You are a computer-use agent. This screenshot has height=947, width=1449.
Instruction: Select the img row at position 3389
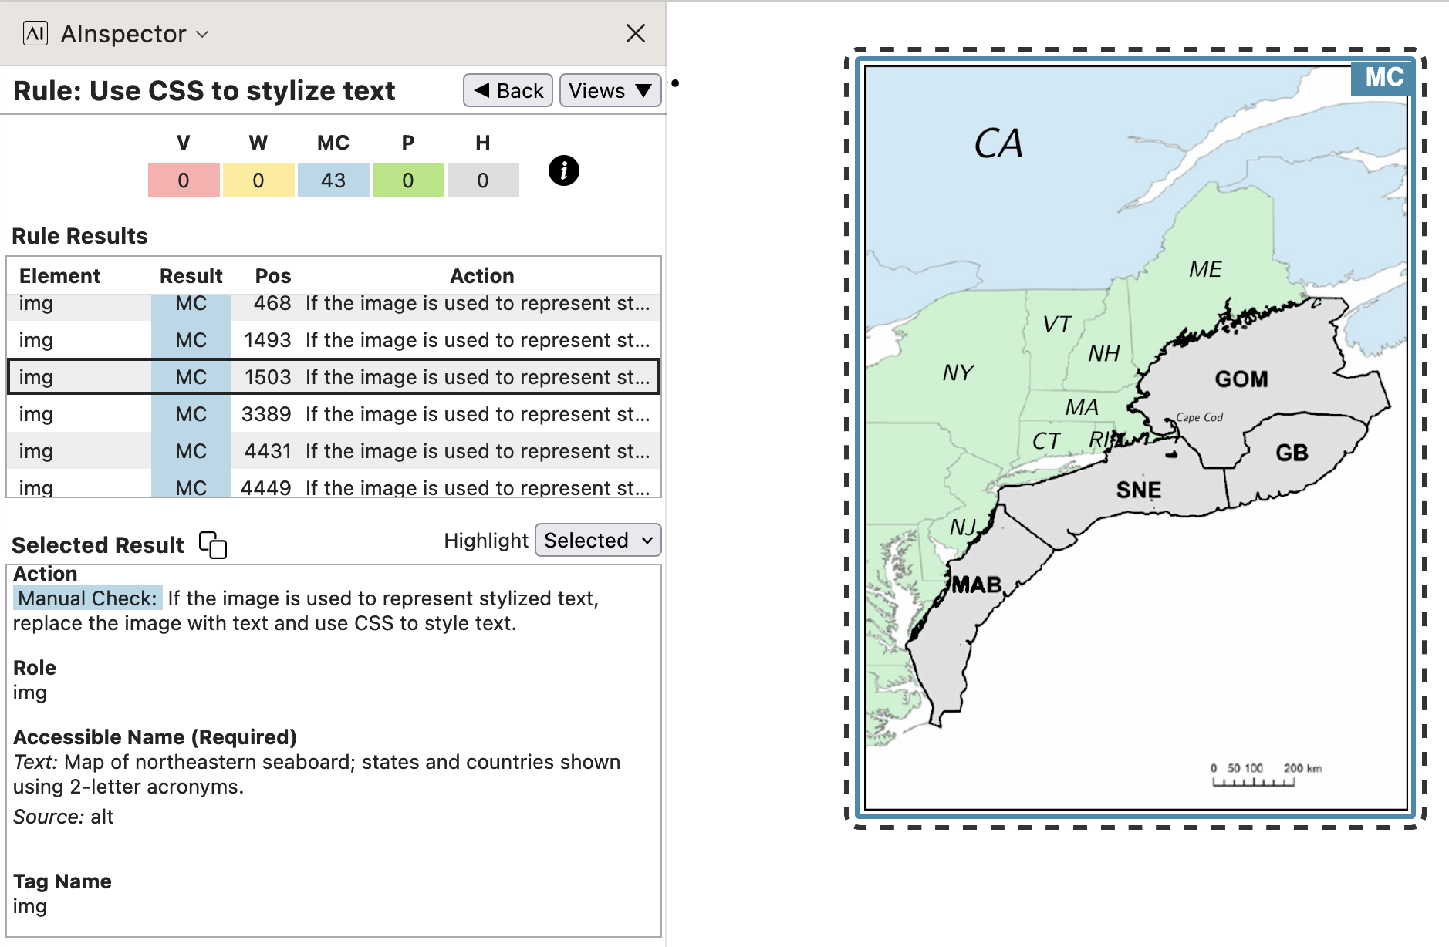[x=333, y=414]
